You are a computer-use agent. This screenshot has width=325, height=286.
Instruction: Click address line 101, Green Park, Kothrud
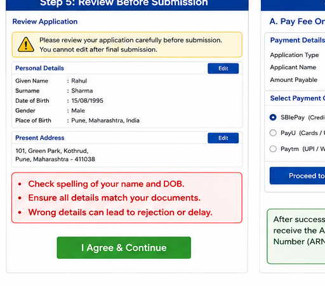click(52, 151)
